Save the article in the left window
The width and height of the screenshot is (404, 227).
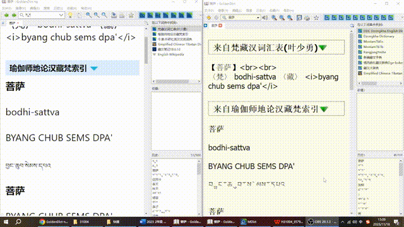click(114, 15)
